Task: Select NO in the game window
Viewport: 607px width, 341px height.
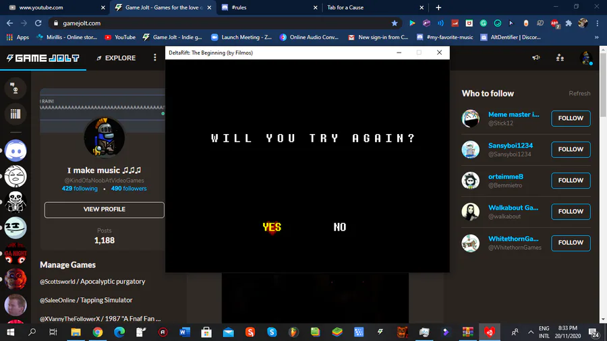Action: click(x=339, y=227)
